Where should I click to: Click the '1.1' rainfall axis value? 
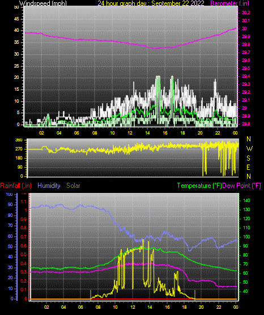click(24, 201)
